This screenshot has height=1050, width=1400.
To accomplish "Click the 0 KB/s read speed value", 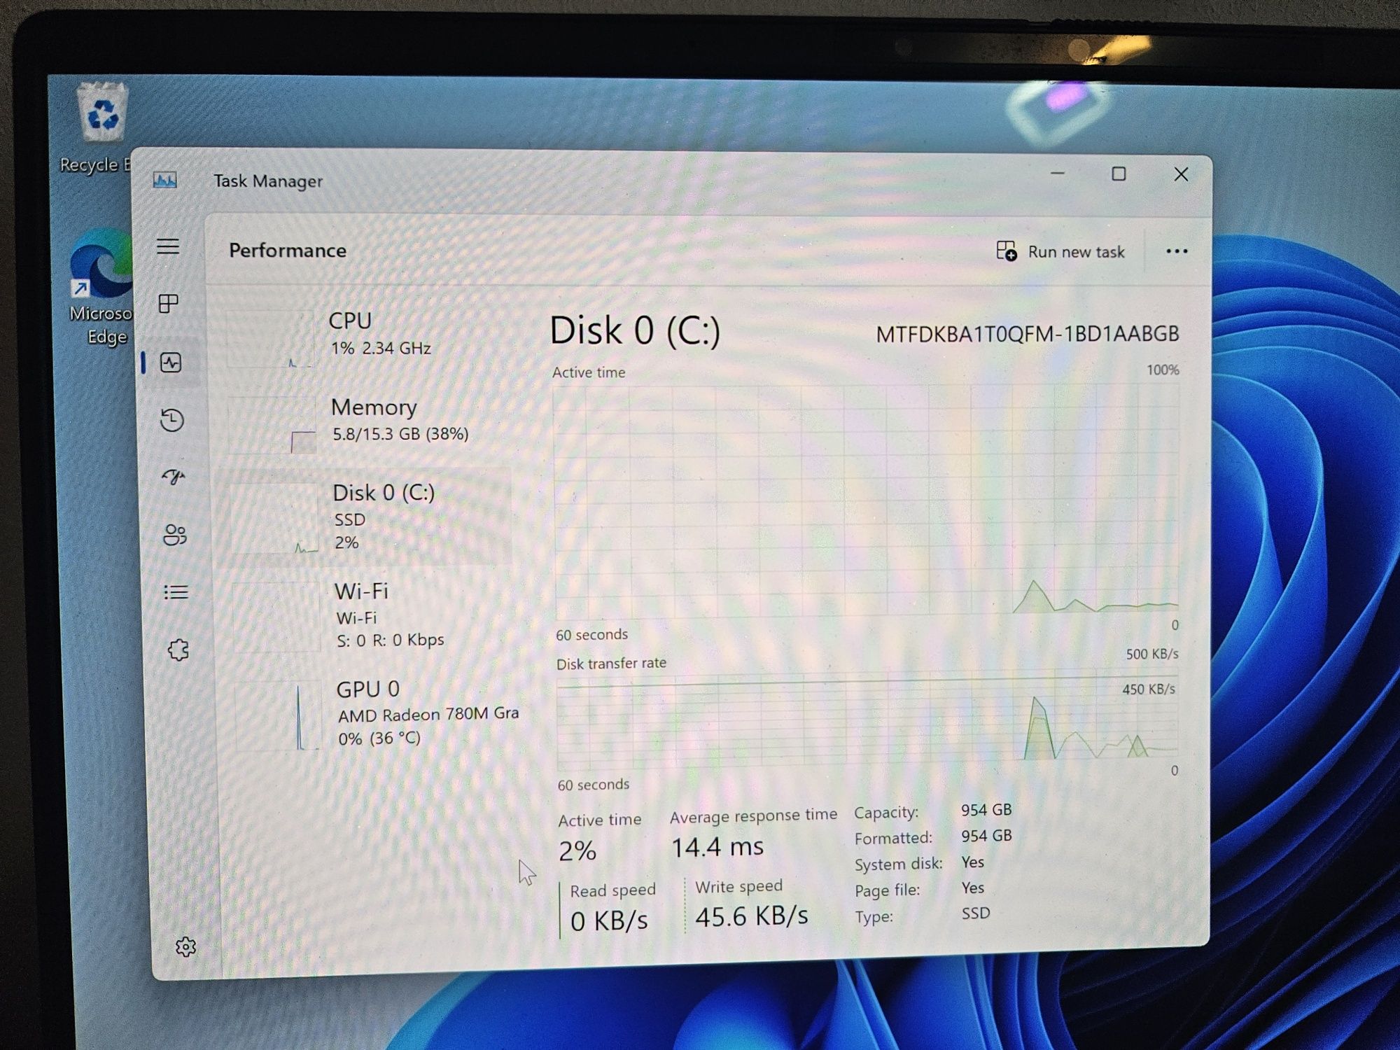I will (x=609, y=921).
